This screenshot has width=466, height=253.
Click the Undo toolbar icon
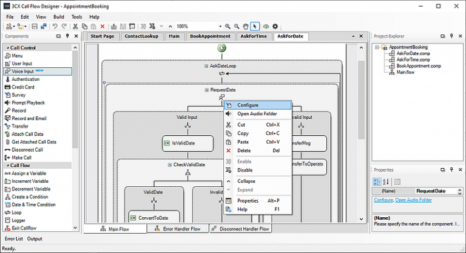point(55,27)
